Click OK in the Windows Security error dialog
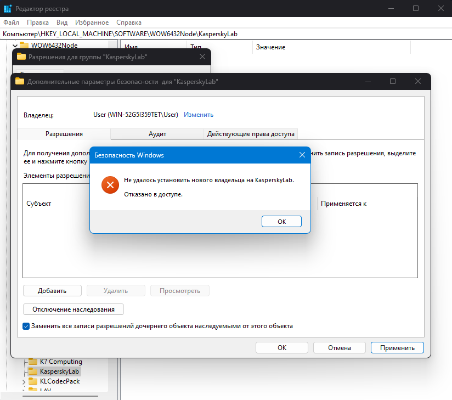Viewport: 452px width, 400px height. pos(281,222)
